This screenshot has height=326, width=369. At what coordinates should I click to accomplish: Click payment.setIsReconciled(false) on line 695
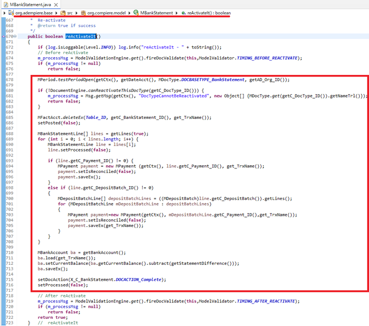97,172
